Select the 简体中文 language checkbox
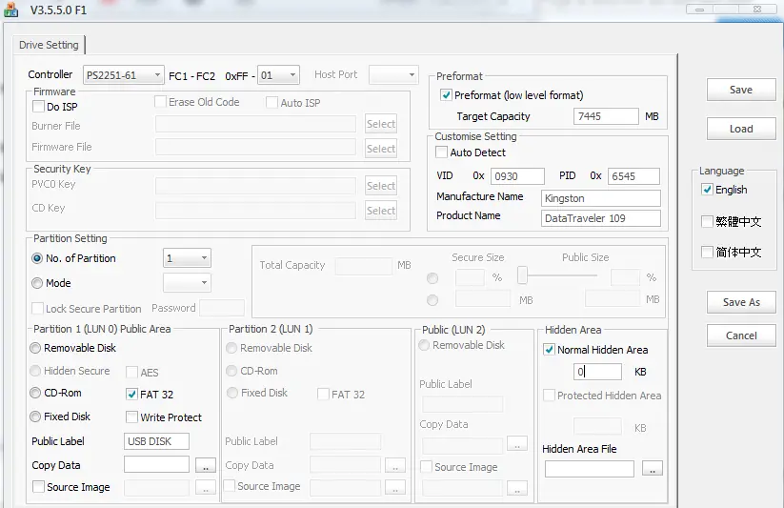Image resolution: width=784 pixels, height=508 pixels. pyautogui.click(x=707, y=252)
